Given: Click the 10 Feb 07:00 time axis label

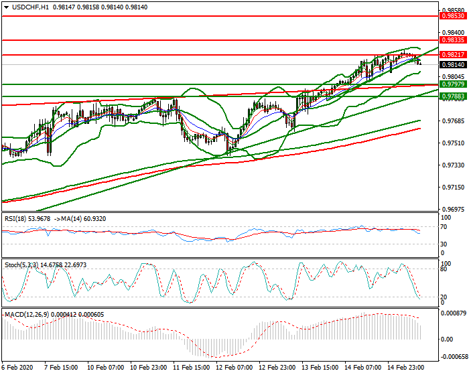Looking at the screenshot, I should coord(105,367).
